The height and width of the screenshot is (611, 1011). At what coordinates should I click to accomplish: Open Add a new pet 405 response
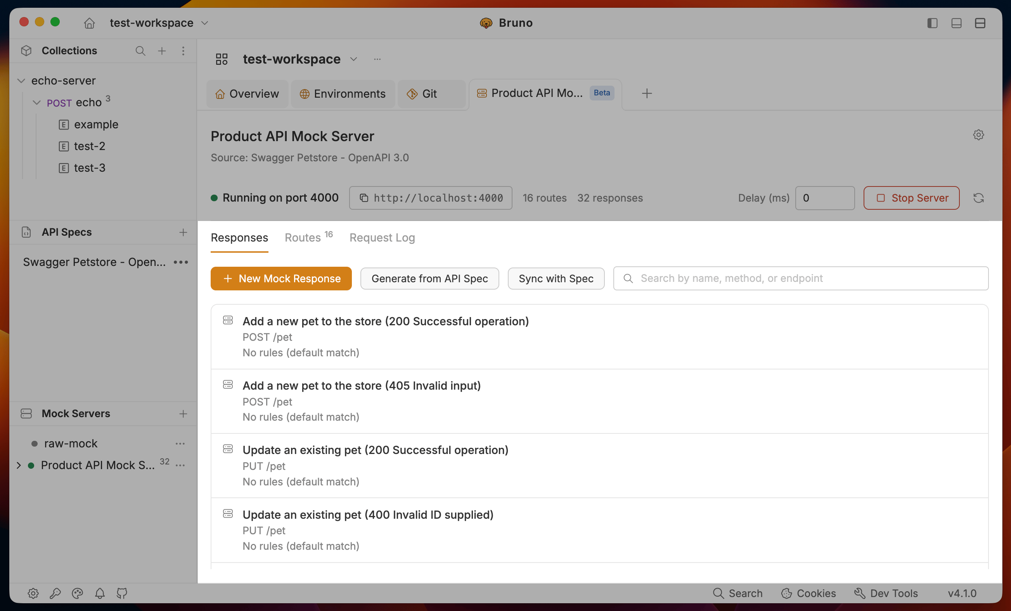[599, 402]
